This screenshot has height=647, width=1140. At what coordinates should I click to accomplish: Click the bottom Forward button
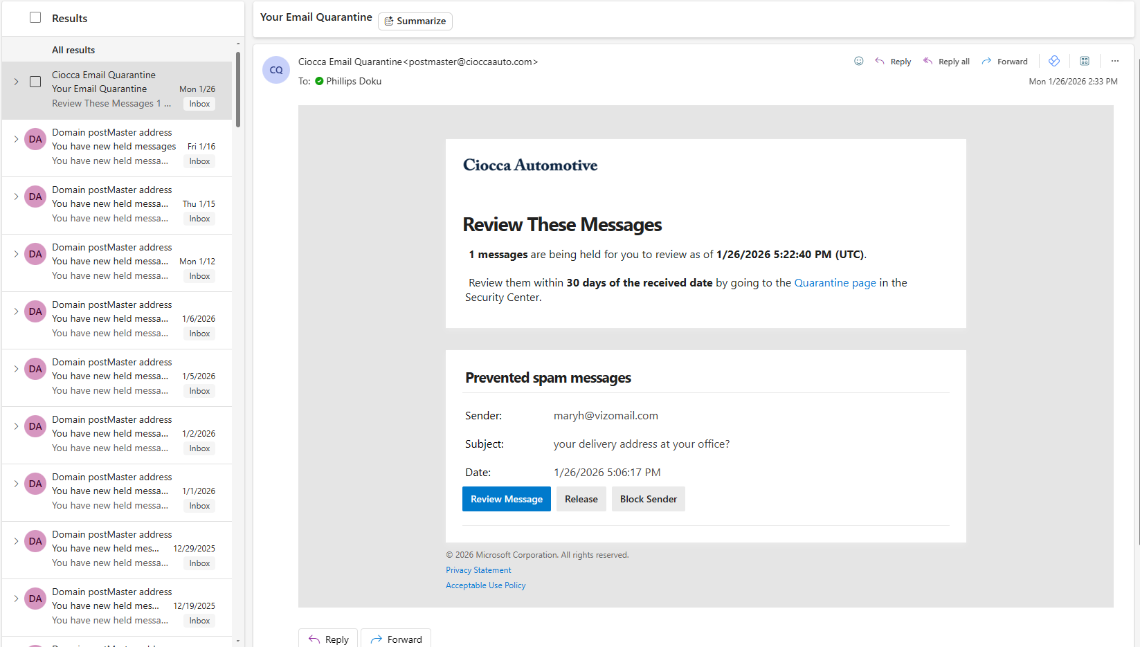396,639
